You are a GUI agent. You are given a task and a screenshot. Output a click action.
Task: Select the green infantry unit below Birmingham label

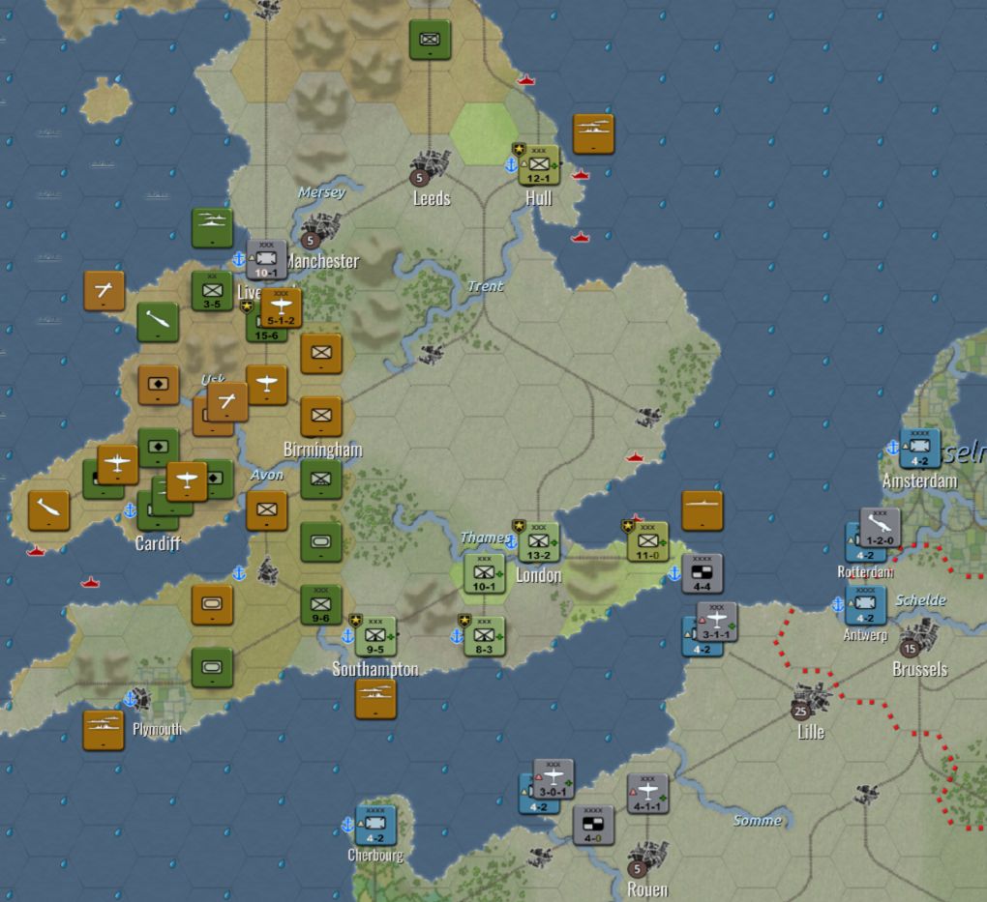click(x=321, y=480)
